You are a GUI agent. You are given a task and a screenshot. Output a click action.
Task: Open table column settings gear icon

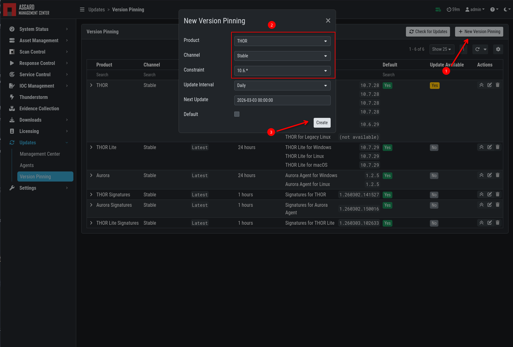(498, 49)
